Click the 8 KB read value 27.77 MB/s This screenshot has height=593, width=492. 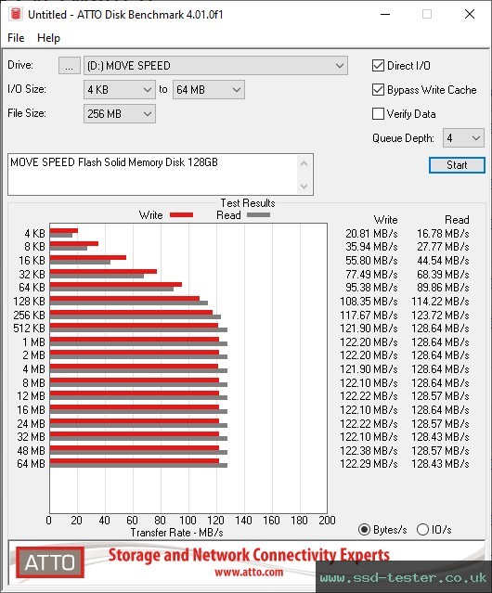click(443, 247)
